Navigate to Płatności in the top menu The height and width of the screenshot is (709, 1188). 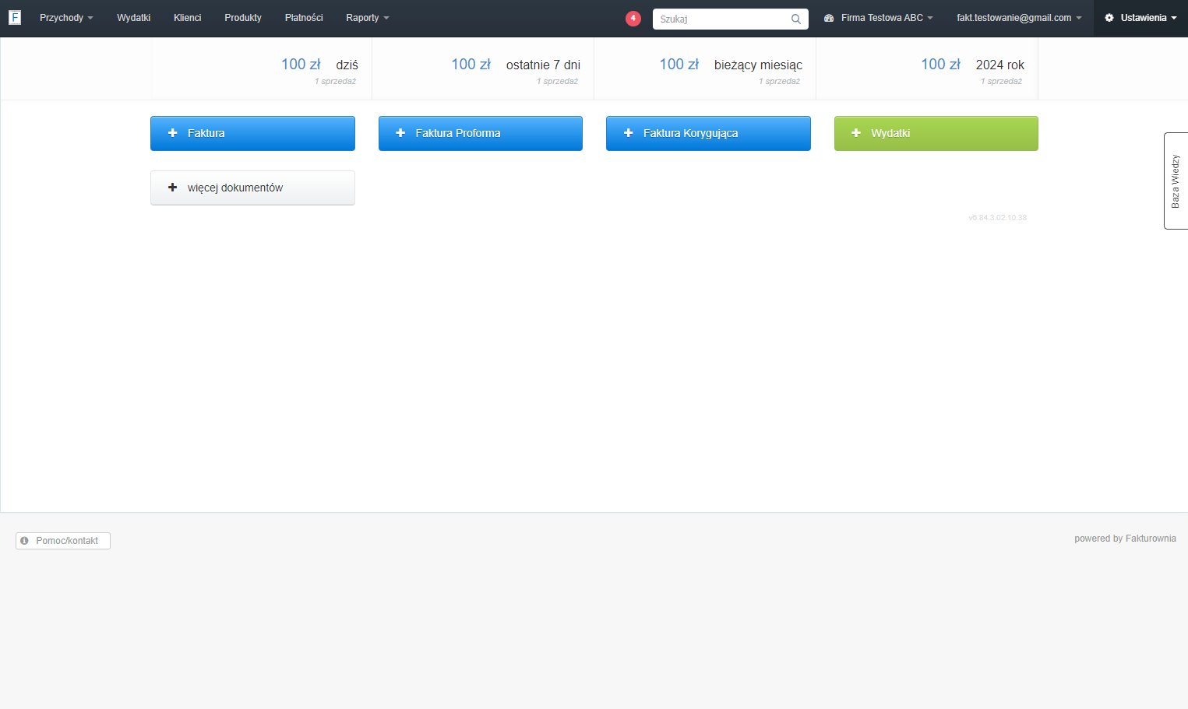point(304,18)
